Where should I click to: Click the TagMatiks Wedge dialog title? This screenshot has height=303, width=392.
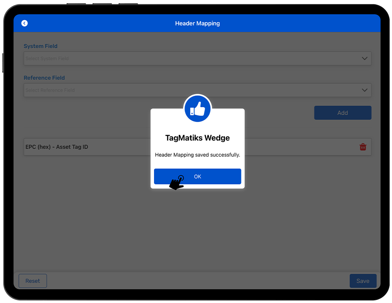(197, 138)
